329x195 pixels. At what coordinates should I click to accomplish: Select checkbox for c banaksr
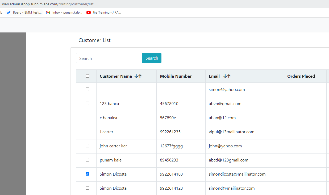pyautogui.click(x=87, y=118)
